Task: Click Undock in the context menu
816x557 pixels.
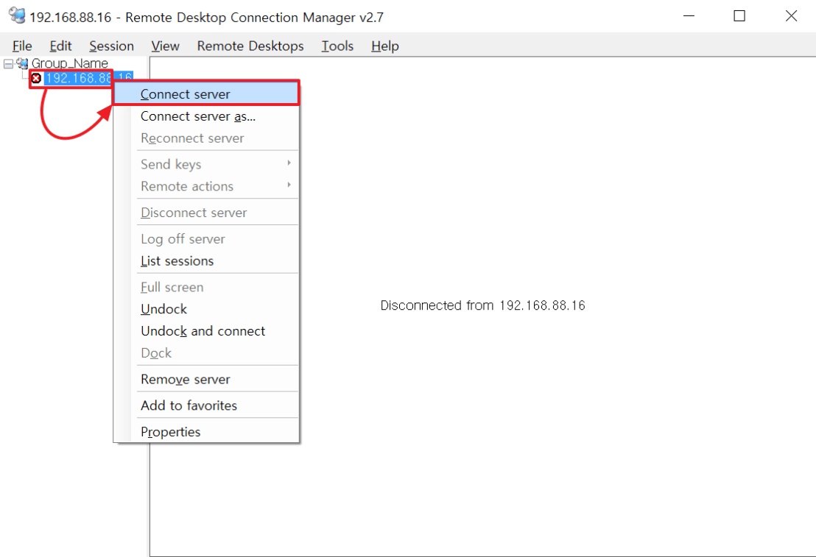Action: 163,309
